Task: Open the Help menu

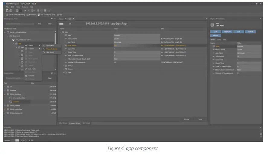Action: [32, 7]
